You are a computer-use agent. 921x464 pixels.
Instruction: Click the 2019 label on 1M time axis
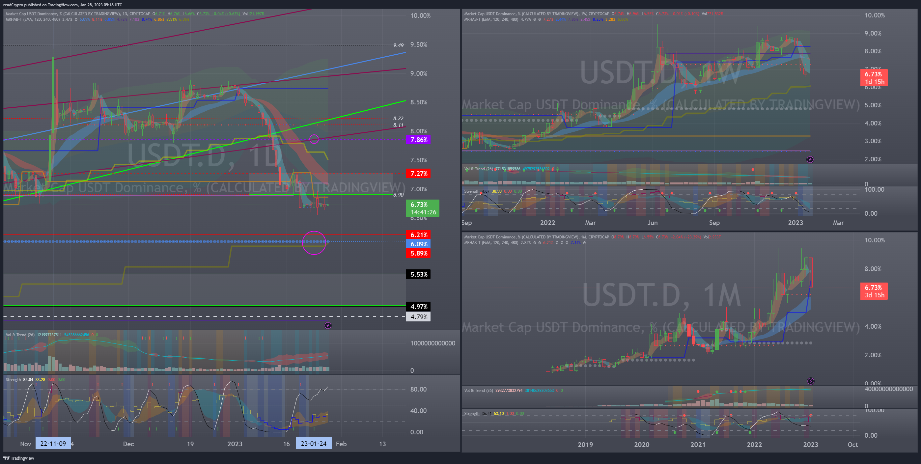(x=585, y=445)
